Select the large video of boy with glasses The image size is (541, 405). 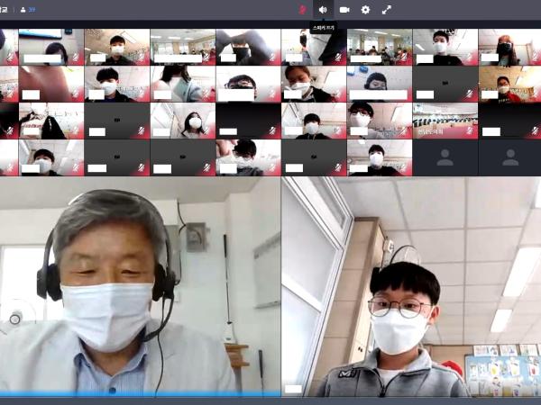[x=411, y=286]
